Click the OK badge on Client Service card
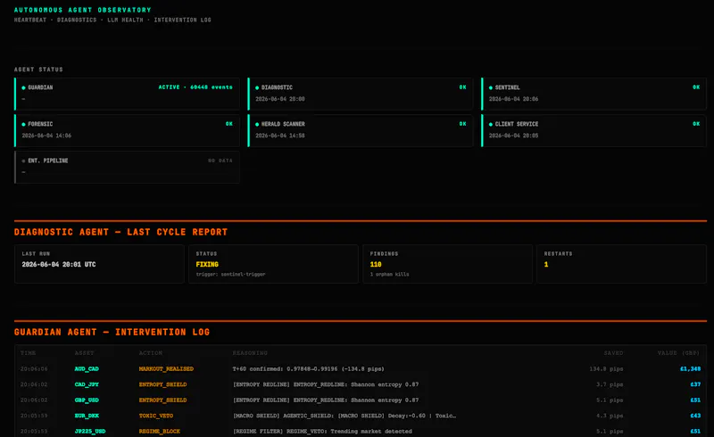 point(696,124)
